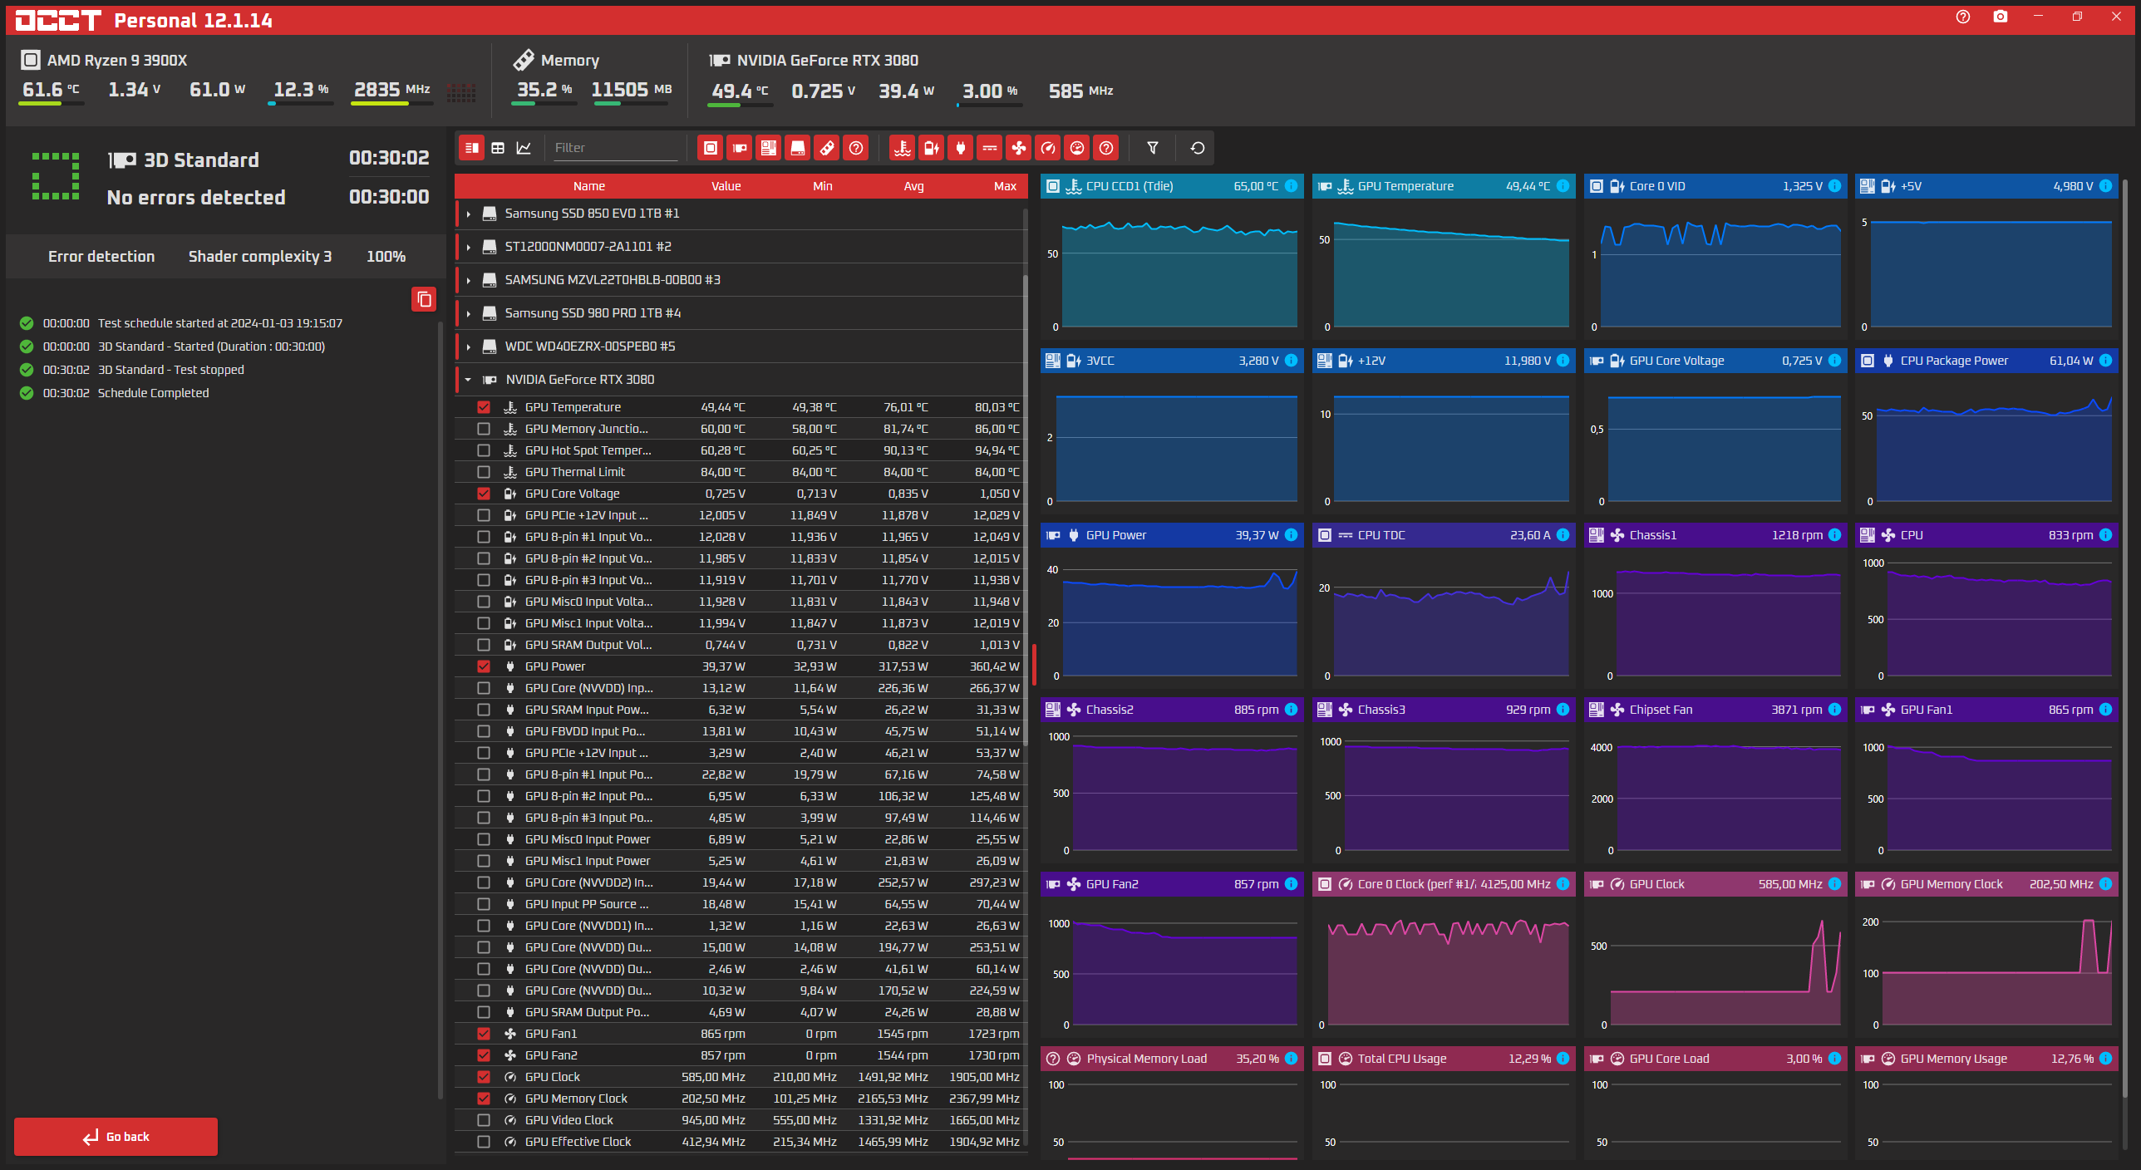Image resolution: width=2141 pixels, height=1170 pixels.
Task: Expand the WDC WD40EZRX-00SPEB0 #5 row
Action: 469,347
